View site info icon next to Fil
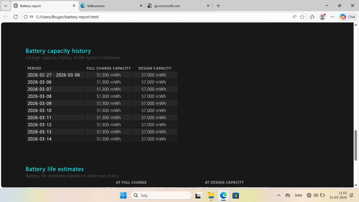359x202 pixels. (26, 17)
